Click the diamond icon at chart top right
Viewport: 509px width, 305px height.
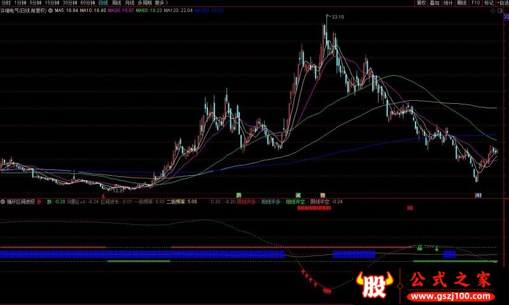click(492, 11)
